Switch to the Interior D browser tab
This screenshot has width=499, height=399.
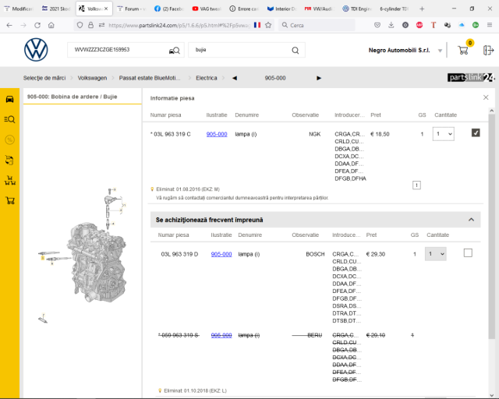click(x=281, y=9)
